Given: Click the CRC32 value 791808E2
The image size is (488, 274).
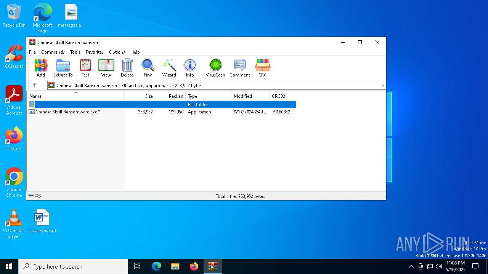Looking at the screenshot, I should 281,112.
